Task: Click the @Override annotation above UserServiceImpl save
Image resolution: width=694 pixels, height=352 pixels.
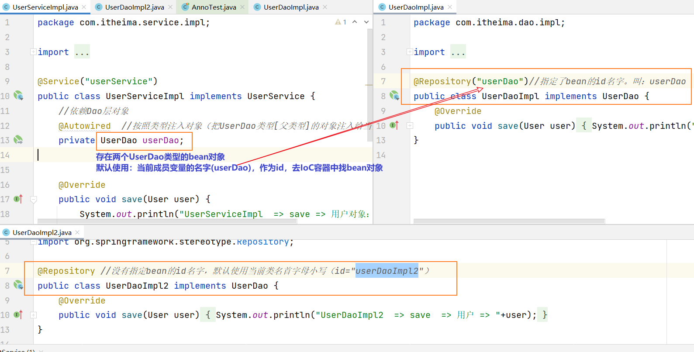Action: (x=82, y=185)
